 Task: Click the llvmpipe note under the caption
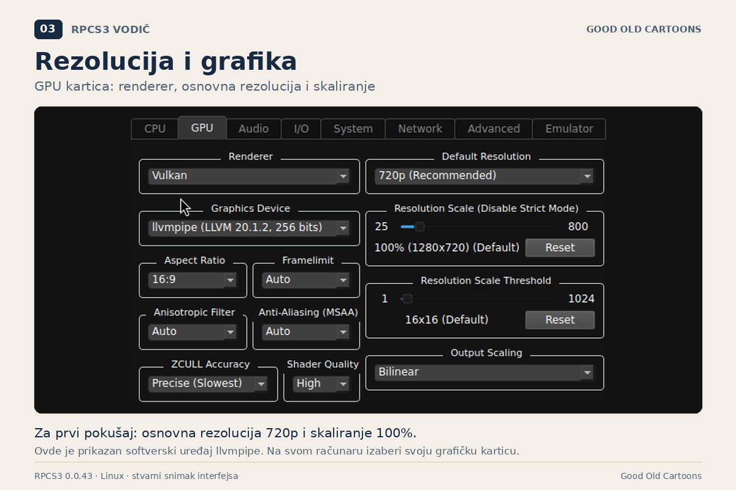[277, 451]
